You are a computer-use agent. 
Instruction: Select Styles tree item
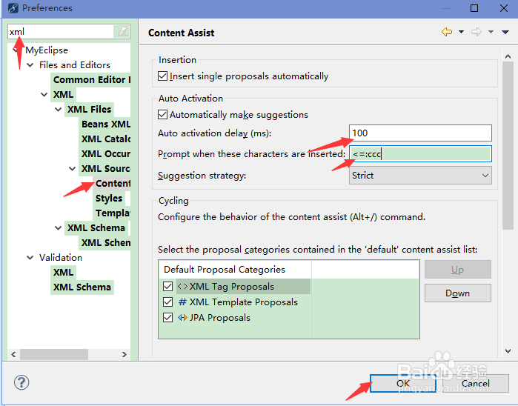110,199
